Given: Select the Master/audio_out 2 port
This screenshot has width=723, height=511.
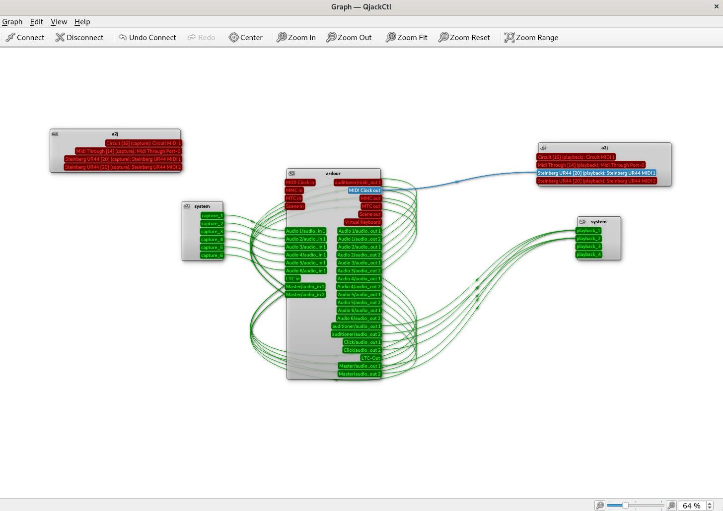Looking at the screenshot, I should 360,374.
